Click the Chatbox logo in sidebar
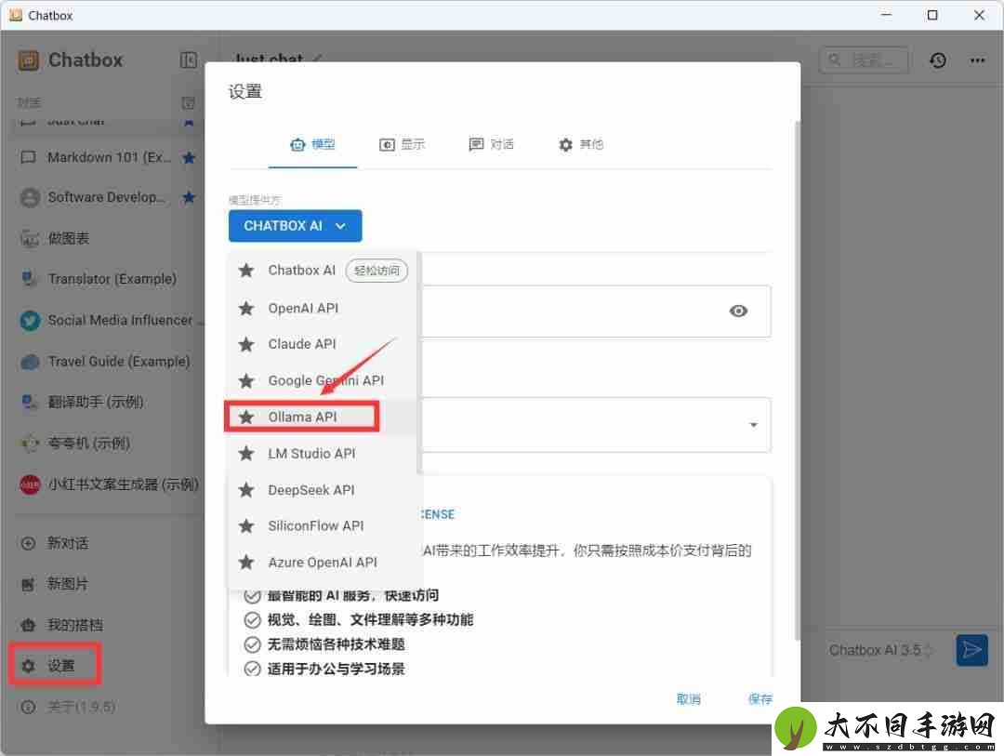The height and width of the screenshot is (756, 1004). pyautogui.click(x=29, y=60)
